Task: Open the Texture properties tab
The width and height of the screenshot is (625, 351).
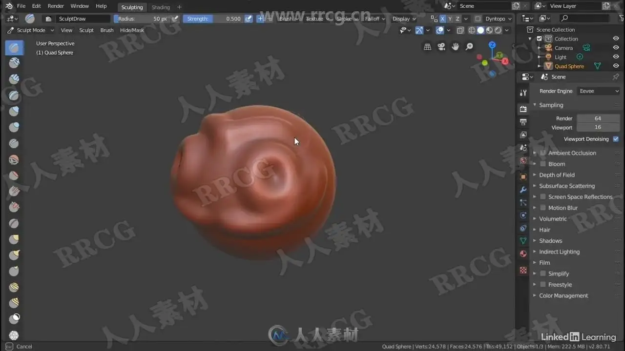Action: (x=523, y=270)
